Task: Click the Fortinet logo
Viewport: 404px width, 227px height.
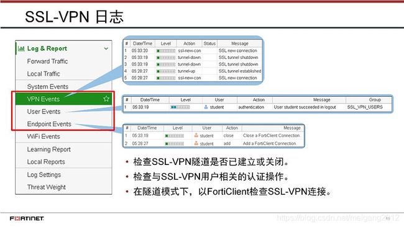Action: coord(27,218)
